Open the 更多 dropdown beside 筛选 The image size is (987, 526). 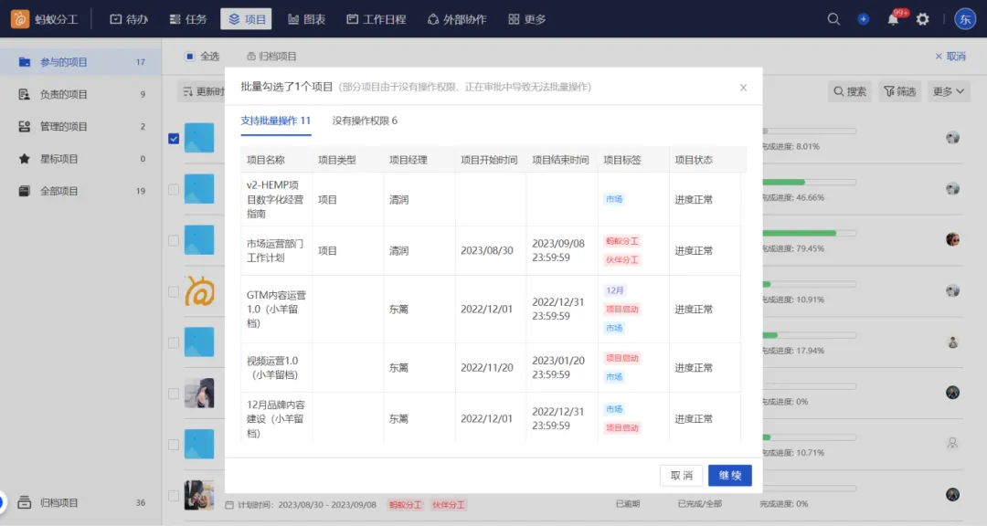tap(948, 91)
